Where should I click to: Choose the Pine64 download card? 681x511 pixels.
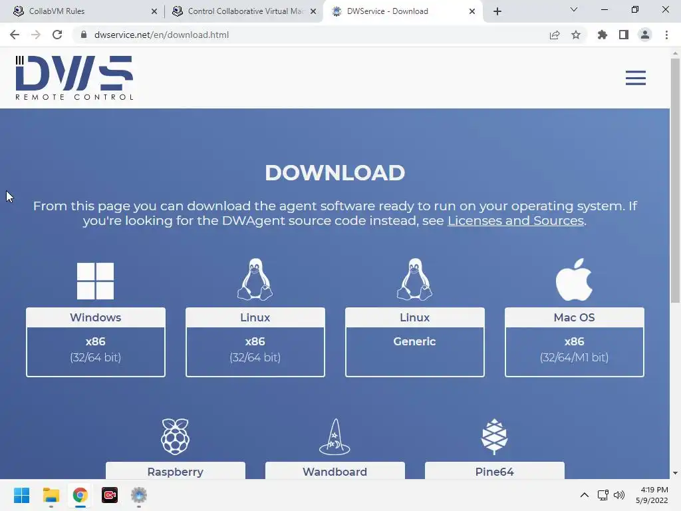point(495,470)
